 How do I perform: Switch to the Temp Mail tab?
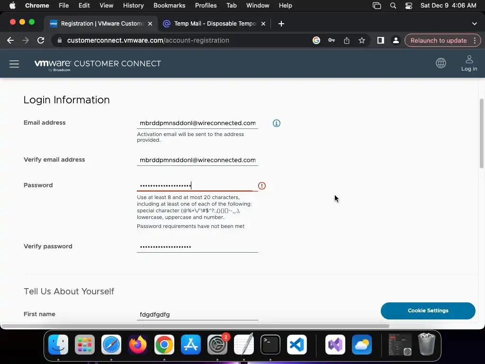click(x=215, y=24)
